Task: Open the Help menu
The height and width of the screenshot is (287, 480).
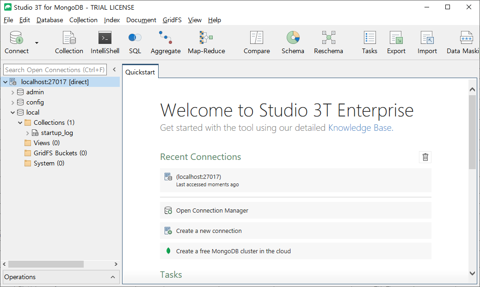Action: coord(214,20)
